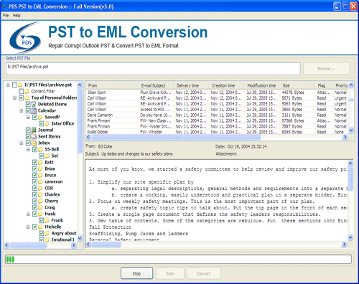Click the Journal folder icon
The width and height of the screenshot is (359, 284).
34,130
